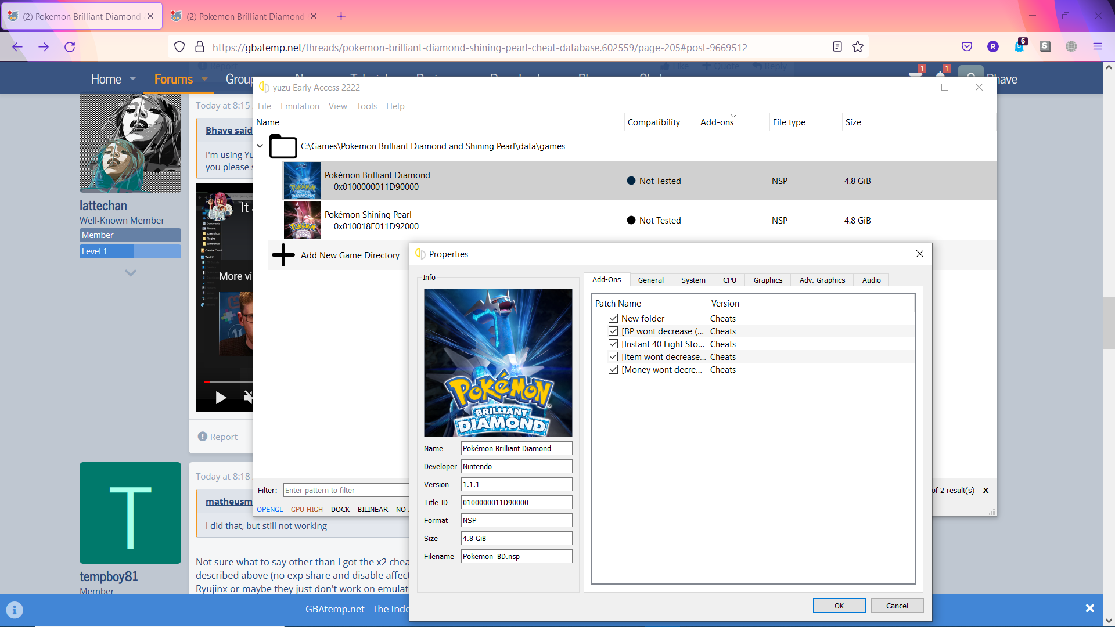This screenshot has height=627, width=1115.
Task: Switch to the Audio tab
Action: 871,280
